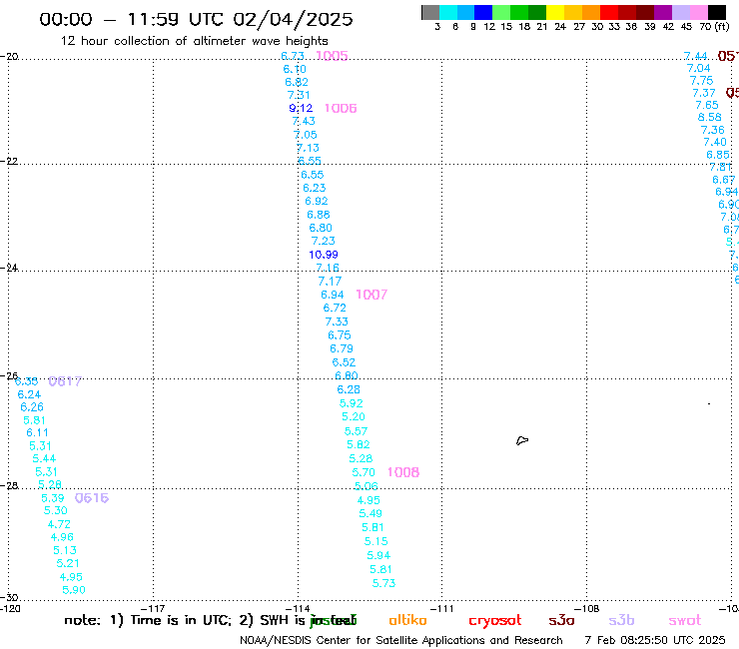Click the title '00:00 – 11:59 UTC 02/04/2025'
739x649 pixels.
[196, 20]
